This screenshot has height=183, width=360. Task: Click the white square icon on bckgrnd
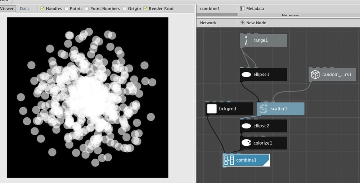pyautogui.click(x=212, y=109)
